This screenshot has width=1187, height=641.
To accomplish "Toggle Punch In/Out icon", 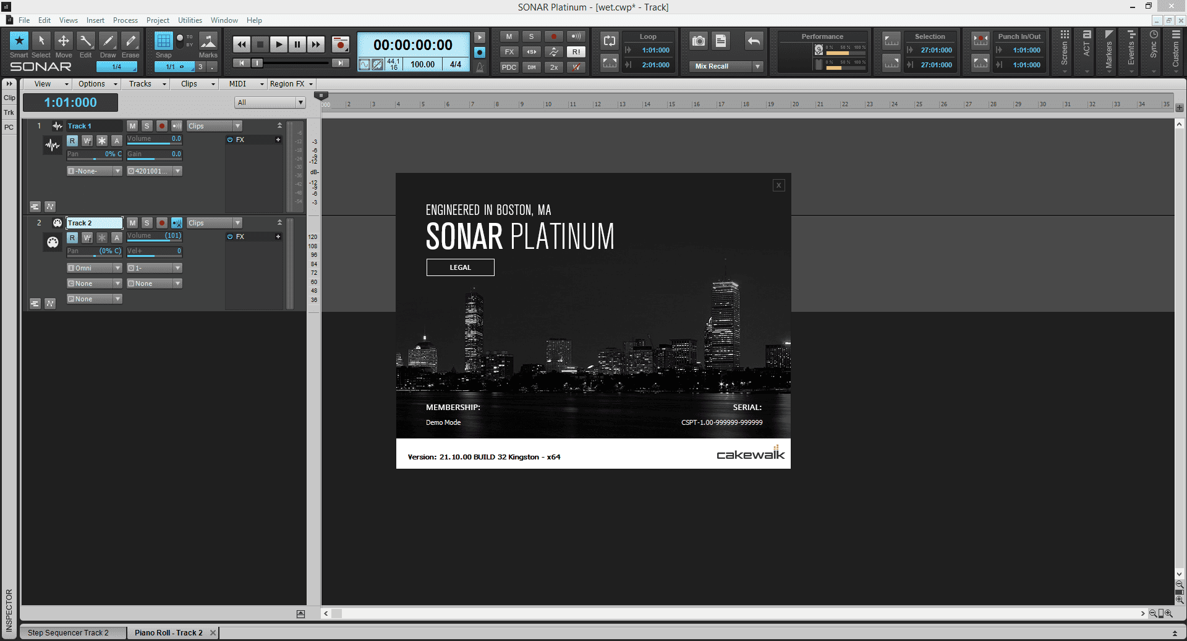I will 981,41.
